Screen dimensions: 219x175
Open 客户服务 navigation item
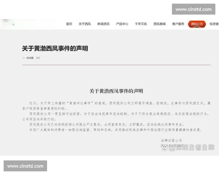coord(178,24)
